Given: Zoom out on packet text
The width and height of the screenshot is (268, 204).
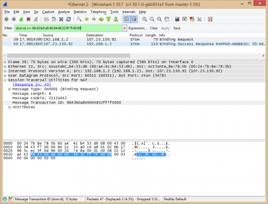Looking at the screenshot, I should [x=152, y=19].
